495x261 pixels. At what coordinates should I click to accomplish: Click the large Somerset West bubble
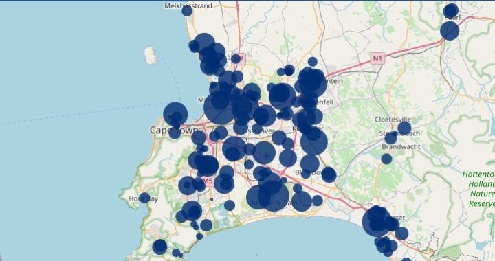[x=376, y=223]
